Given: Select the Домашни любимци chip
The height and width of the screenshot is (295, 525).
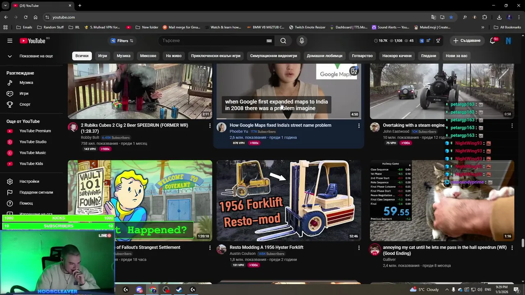Looking at the screenshot, I should (324, 56).
